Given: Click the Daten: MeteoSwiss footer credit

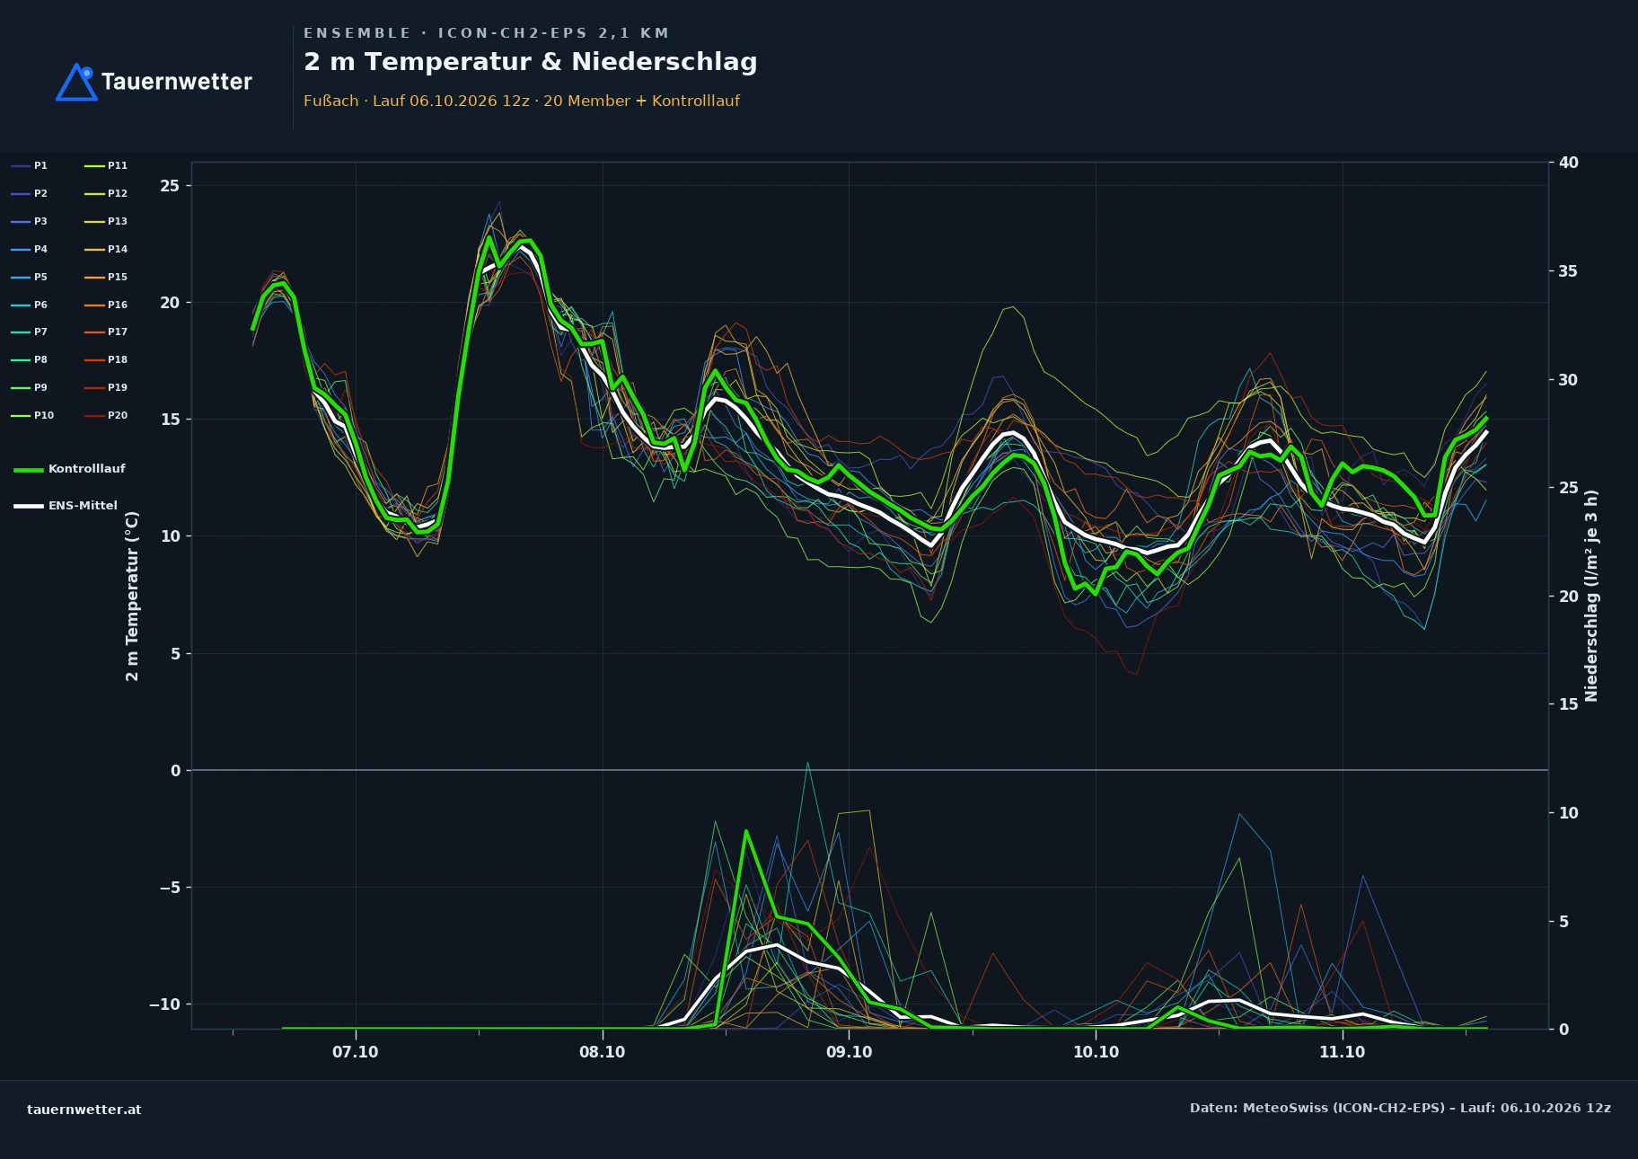Looking at the screenshot, I should point(1400,1108).
